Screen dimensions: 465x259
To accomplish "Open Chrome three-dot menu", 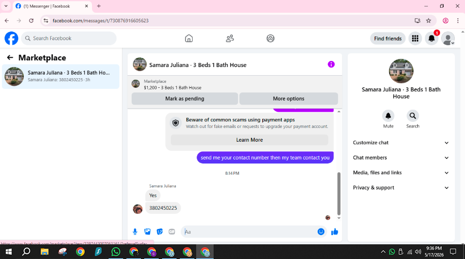I will (x=457, y=20).
